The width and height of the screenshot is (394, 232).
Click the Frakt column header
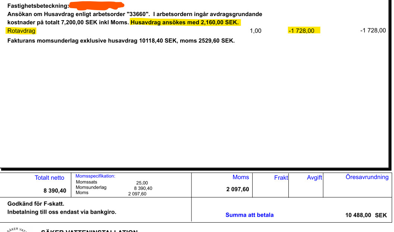click(x=281, y=178)
